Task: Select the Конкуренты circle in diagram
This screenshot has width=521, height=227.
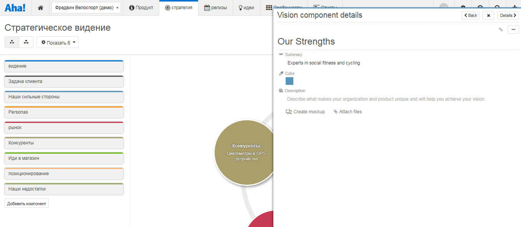Action: [243, 152]
